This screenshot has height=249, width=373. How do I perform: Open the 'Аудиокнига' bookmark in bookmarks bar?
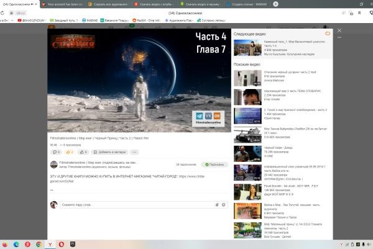[x=179, y=21]
